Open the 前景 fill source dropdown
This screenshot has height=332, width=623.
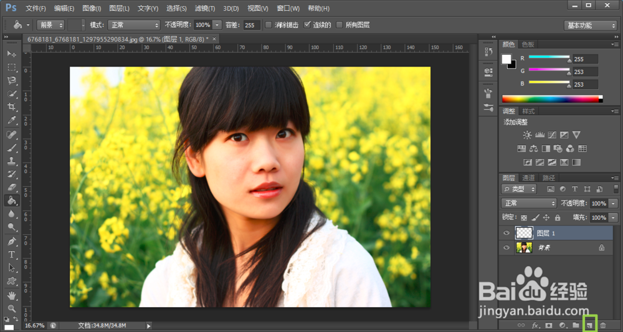coord(50,25)
